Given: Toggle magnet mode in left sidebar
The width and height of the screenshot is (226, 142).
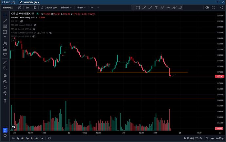Looking at the screenshot, I should [x=5, y=76].
